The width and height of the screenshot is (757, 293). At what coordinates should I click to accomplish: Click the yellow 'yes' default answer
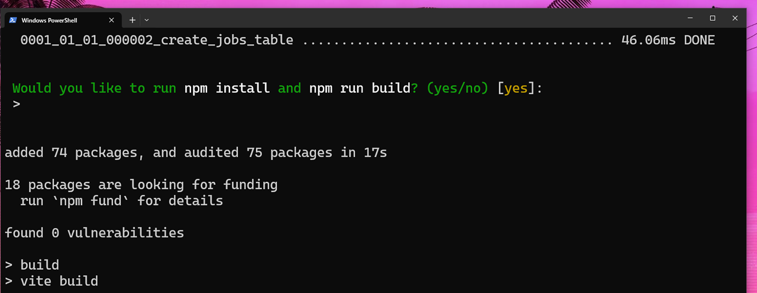tap(516, 89)
